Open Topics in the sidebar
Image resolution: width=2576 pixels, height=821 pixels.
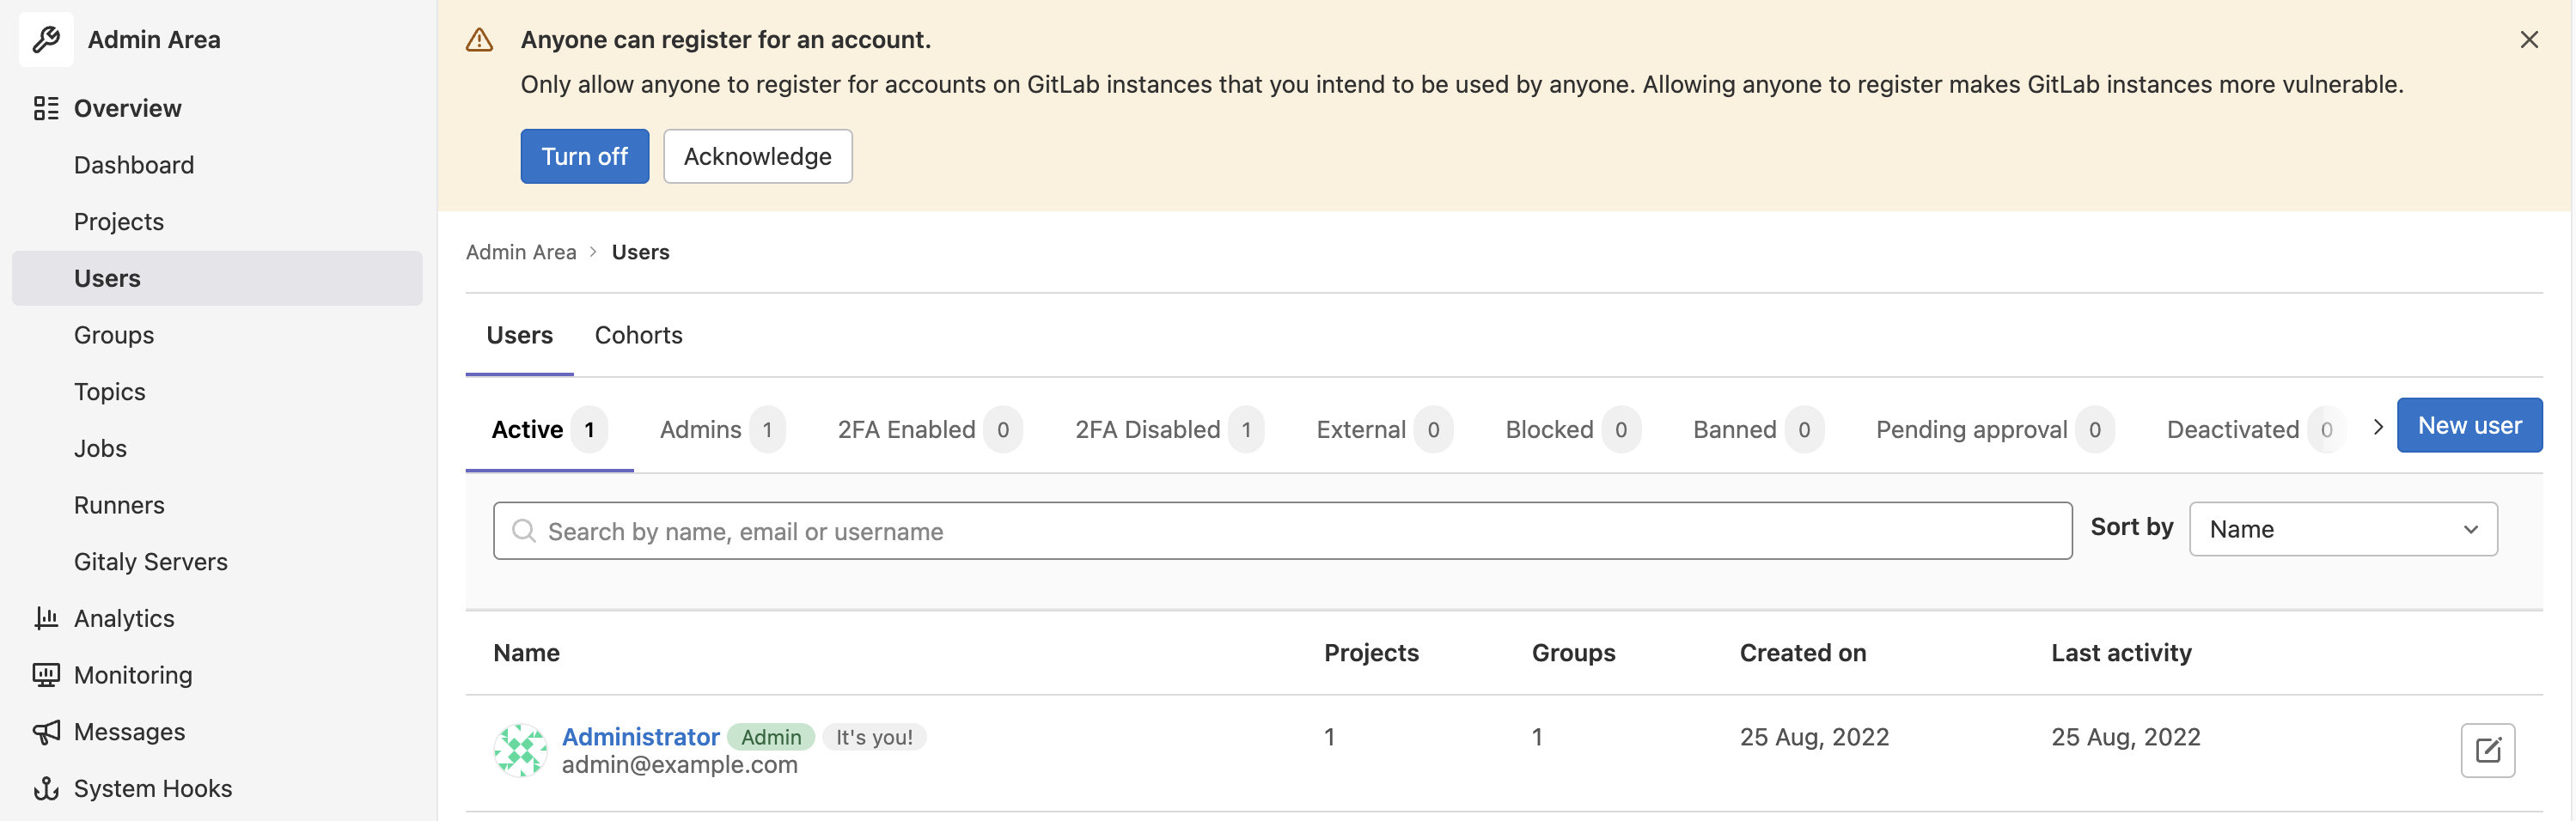(x=217, y=392)
